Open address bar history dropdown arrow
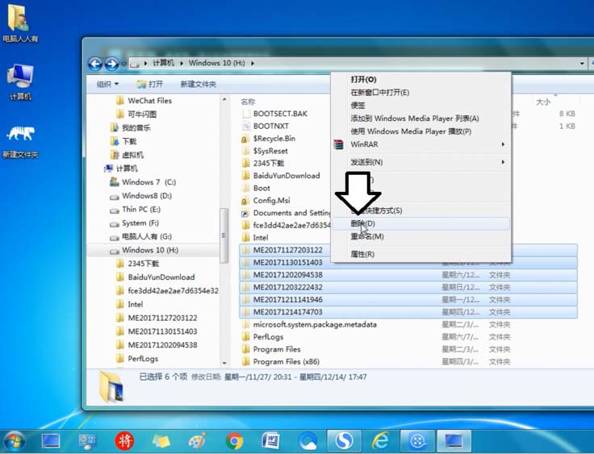 click(582, 63)
